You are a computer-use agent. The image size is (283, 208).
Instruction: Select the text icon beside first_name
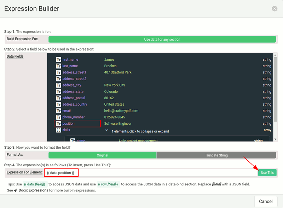[x=59, y=59]
